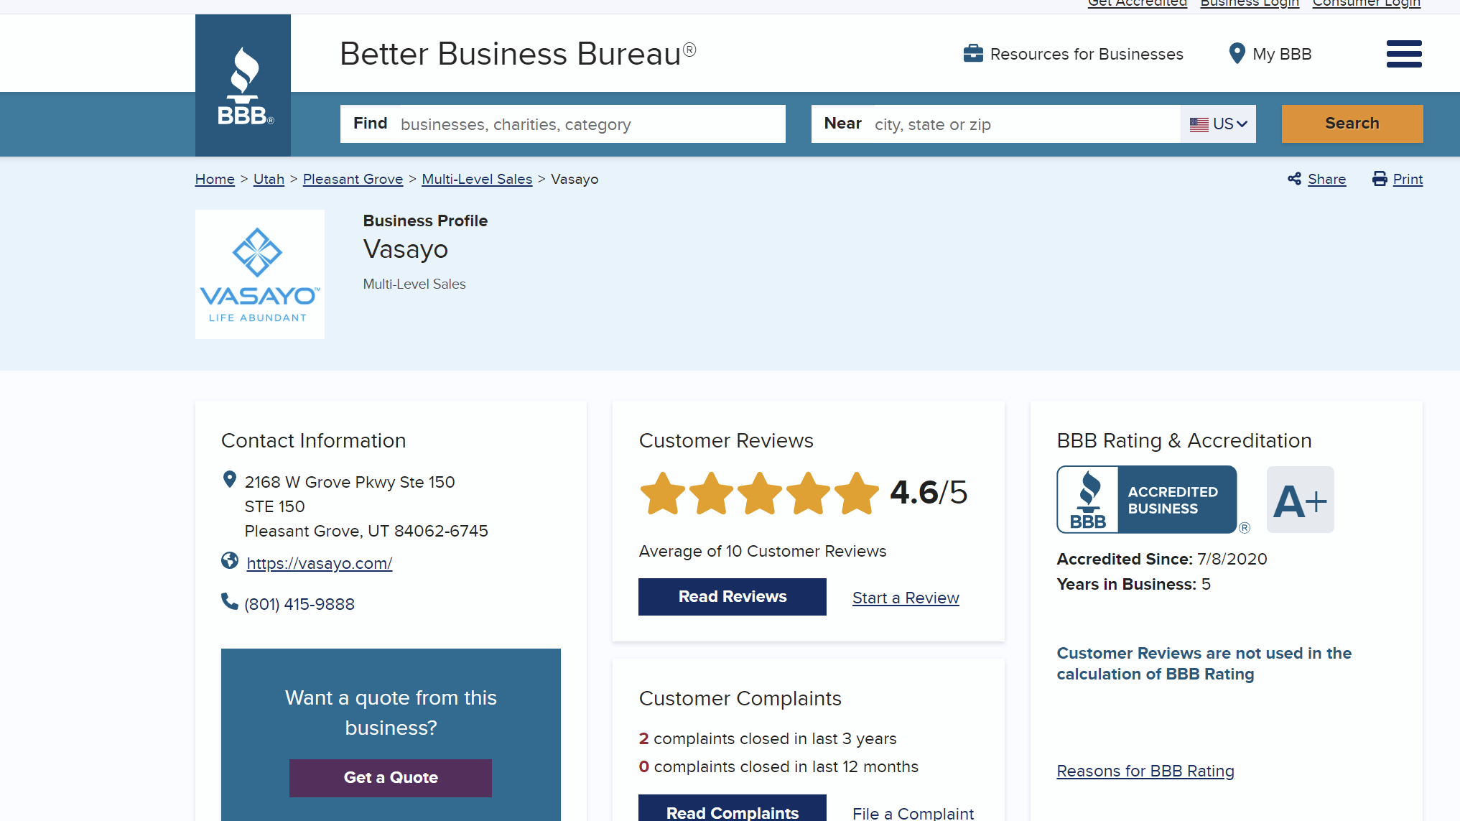This screenshot has width=1460, height=821.
Task: Click the first review star
Action: click(x=662, y=493)
